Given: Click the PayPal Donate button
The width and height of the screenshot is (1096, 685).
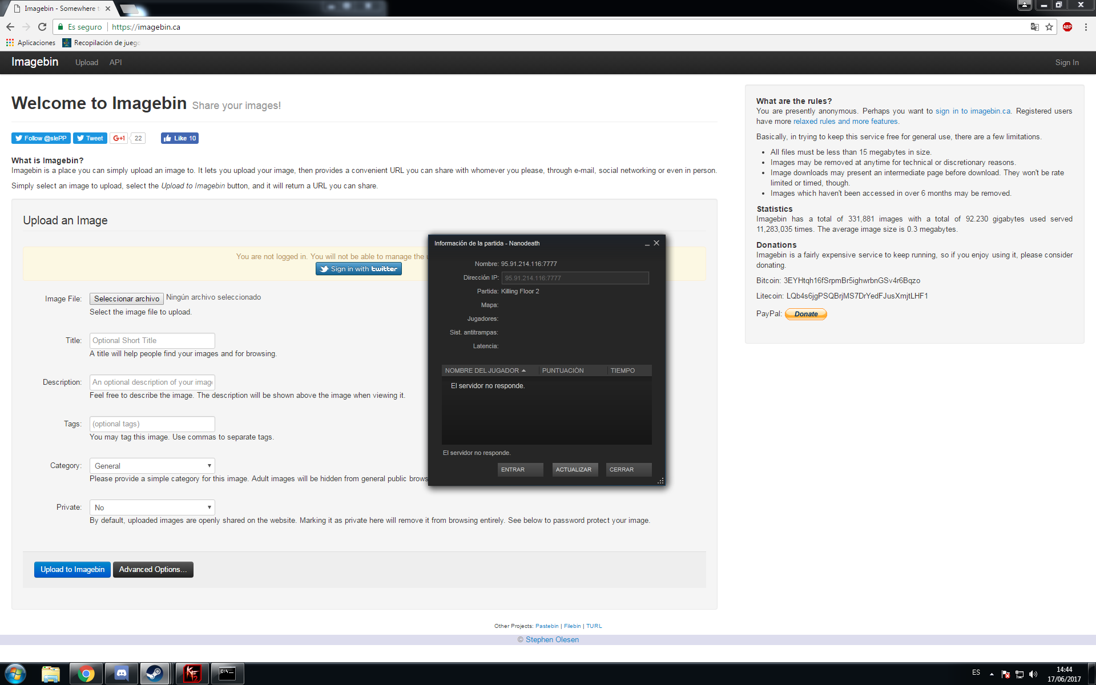Looking at the screenshot, I should [x=806, y=314].
